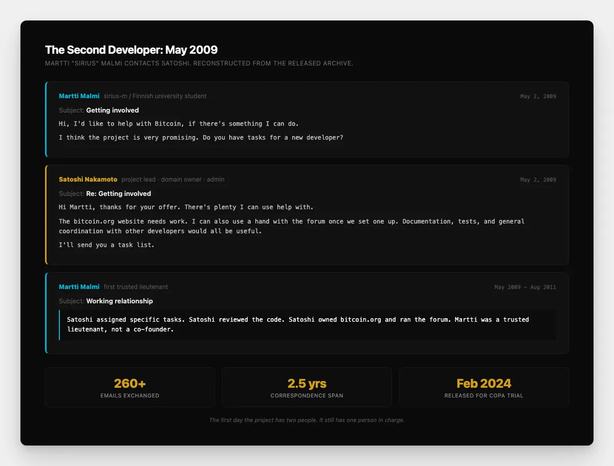
Task: Click 'project lead · domain owner · admin' label
Action: pos(173,180)
